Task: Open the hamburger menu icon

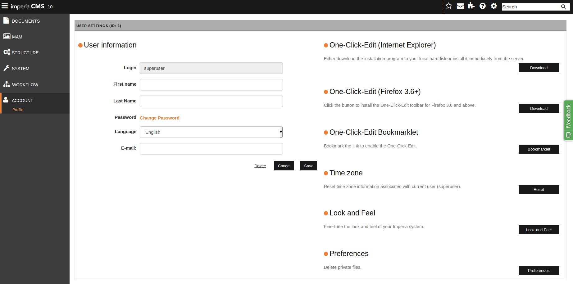Action: pos(5,6)
